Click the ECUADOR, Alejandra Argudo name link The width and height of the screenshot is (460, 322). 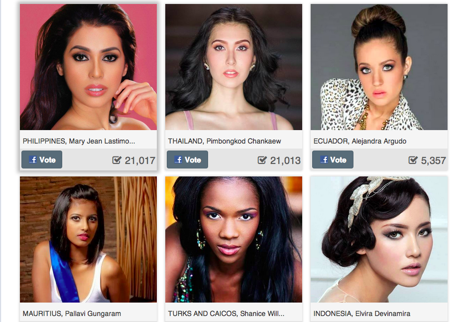(x=360, y=141)
